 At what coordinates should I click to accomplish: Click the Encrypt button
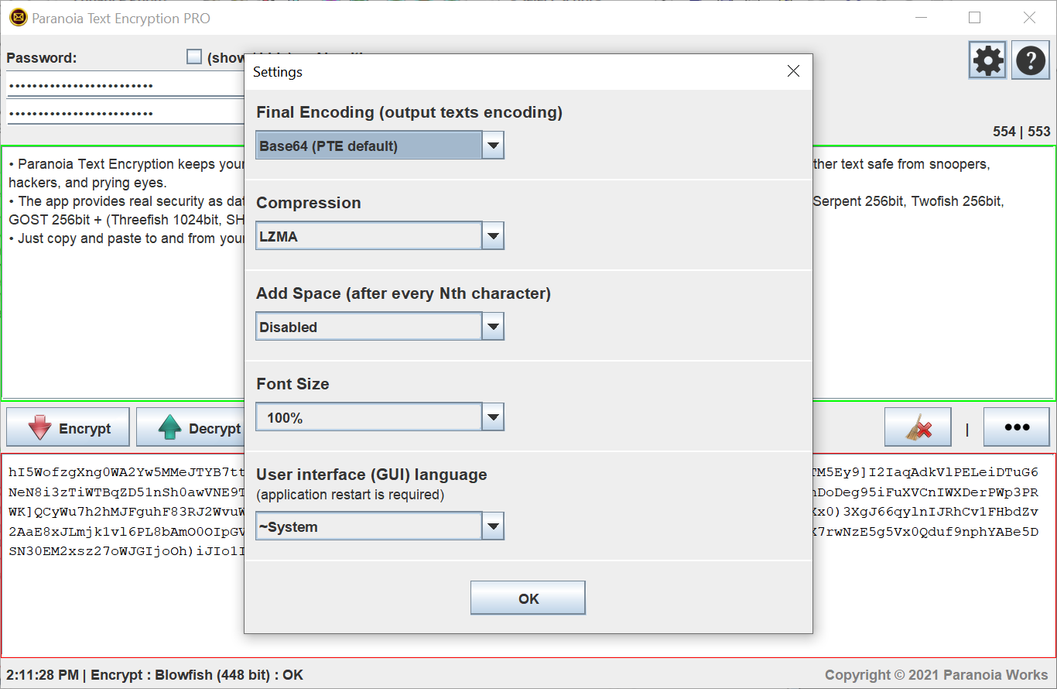click(68, 427)
